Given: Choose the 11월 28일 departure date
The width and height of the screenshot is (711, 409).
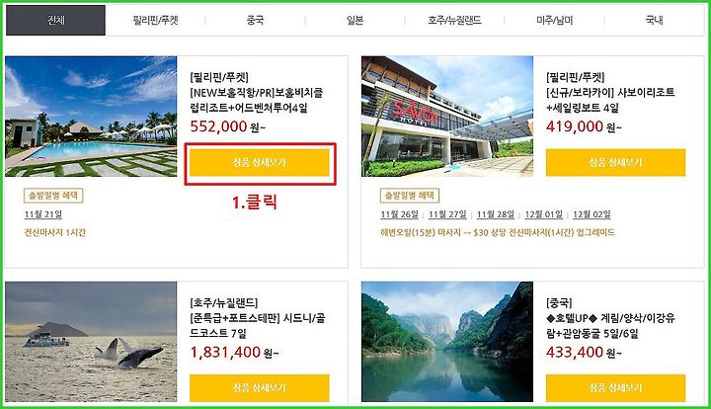Looking at the screenshot, I should [496, 214].
